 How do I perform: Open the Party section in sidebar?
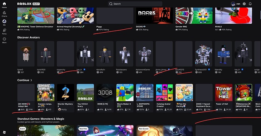(4, 32)
